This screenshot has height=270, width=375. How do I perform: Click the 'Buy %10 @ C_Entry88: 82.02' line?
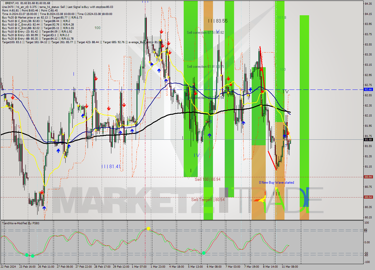[38, 28]
